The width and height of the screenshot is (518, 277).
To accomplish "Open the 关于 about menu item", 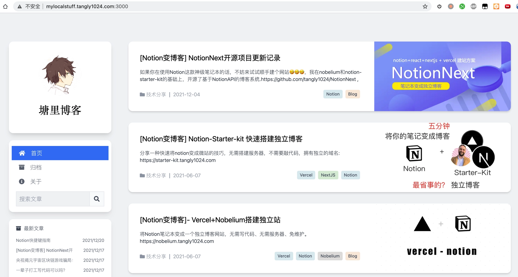I will pos(60,181).
